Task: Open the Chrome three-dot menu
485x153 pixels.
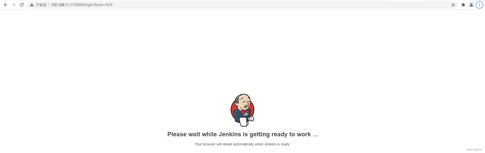Action: pyautogui.click(x=479, y=5)
